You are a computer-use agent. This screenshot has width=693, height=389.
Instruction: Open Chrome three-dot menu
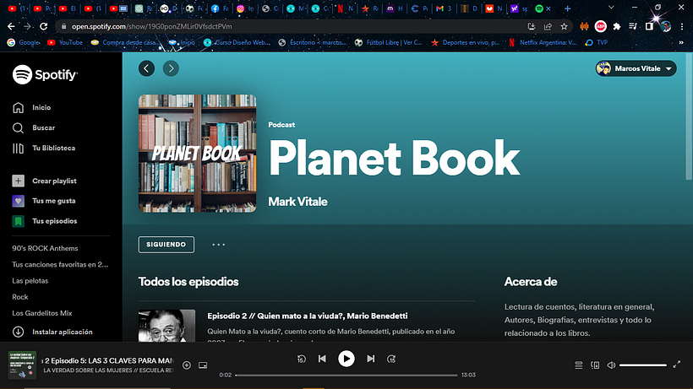click(682, 26)
